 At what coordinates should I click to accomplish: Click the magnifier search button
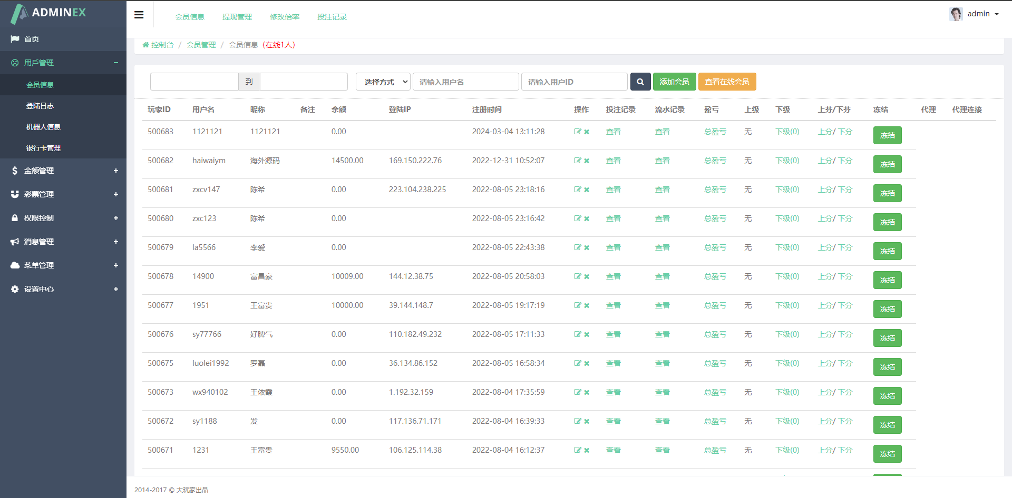click(640, 82)
